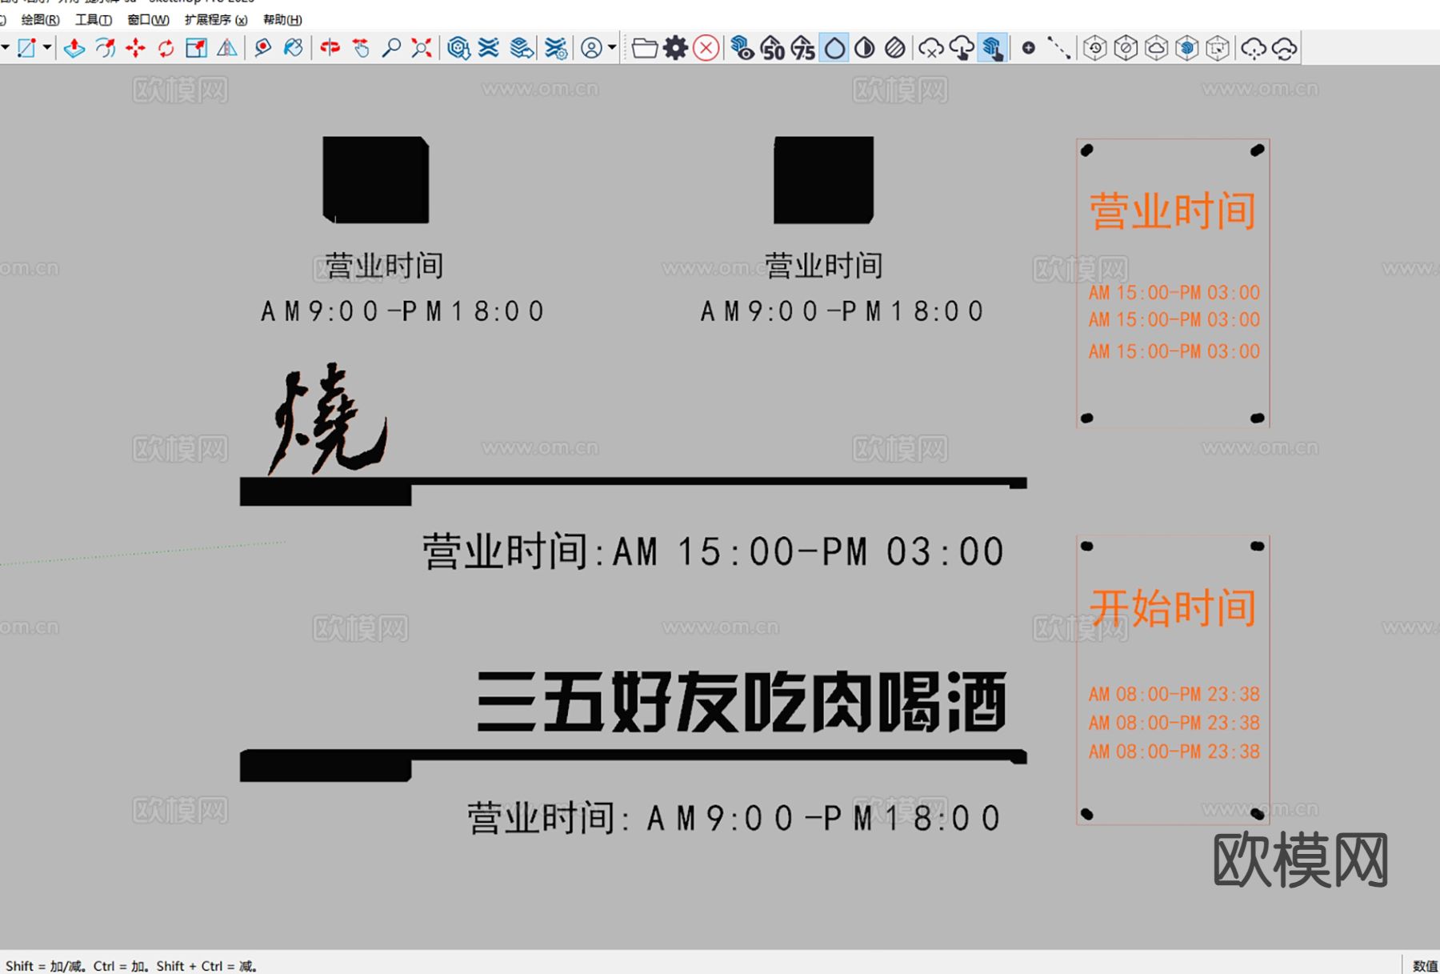Click the cloud download dotted icon

click(x=1254, y=48)
